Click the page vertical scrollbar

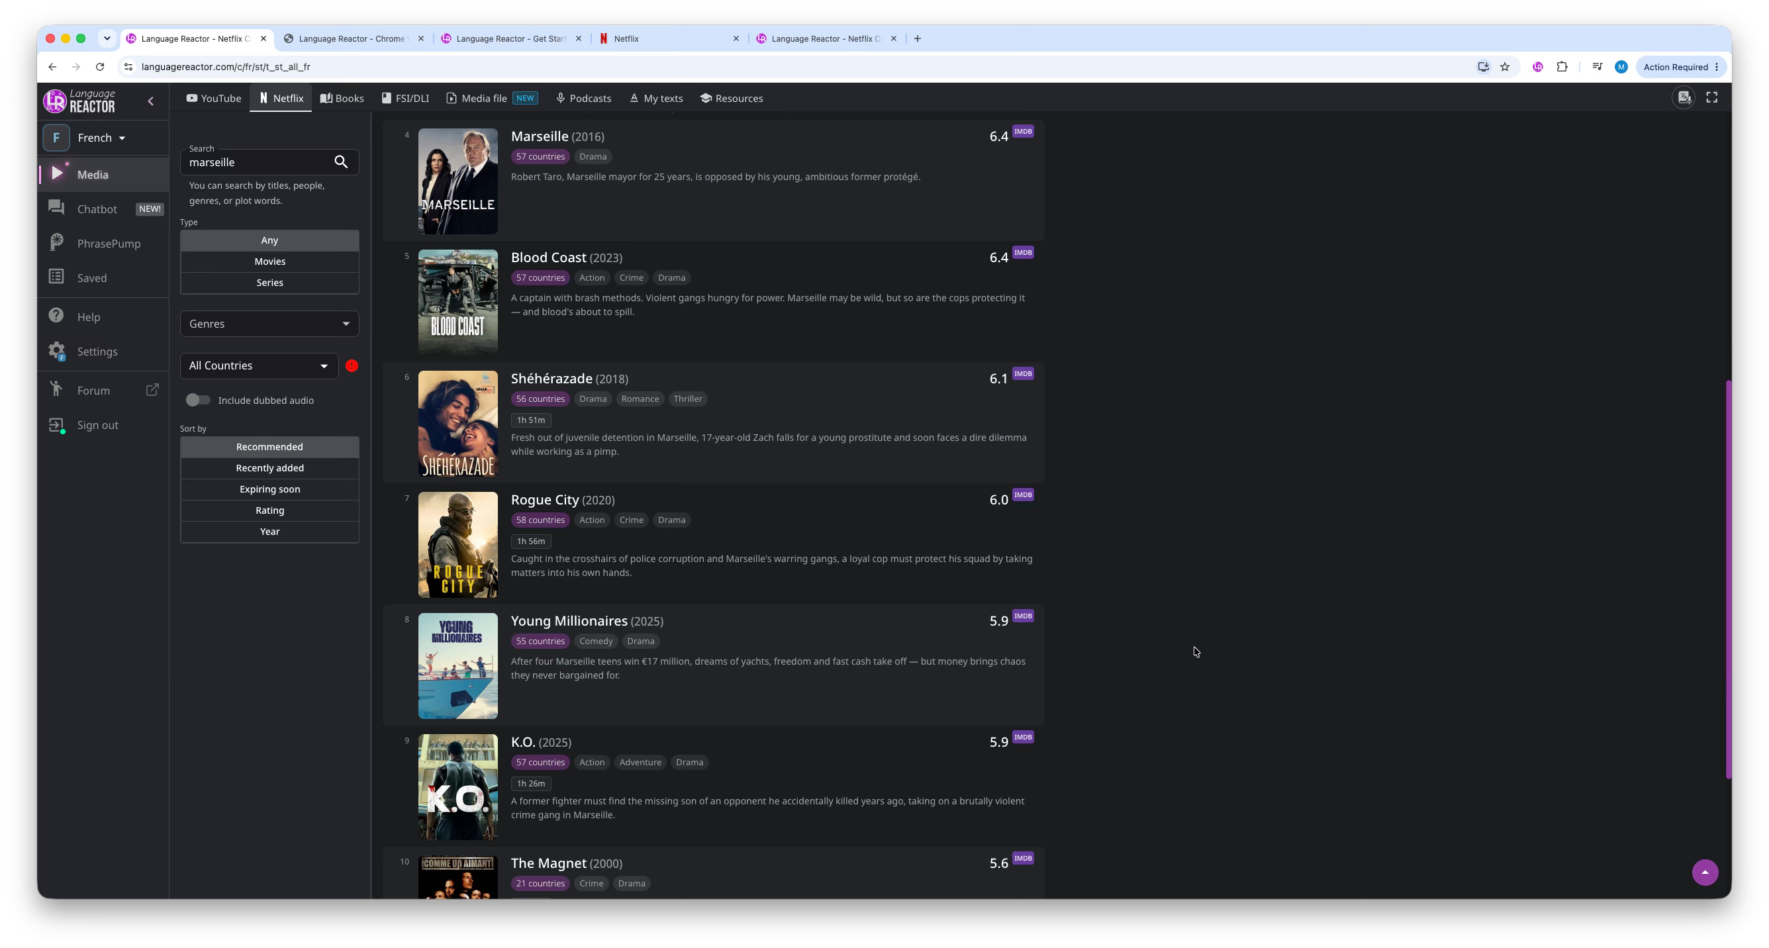[1728, 580]
